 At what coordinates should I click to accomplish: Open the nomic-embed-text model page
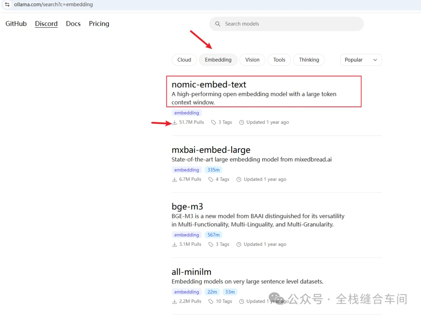pos(209,84)
